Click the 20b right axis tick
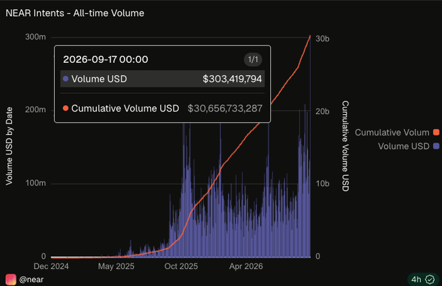The image size is (442, 286). coord(322,112)
